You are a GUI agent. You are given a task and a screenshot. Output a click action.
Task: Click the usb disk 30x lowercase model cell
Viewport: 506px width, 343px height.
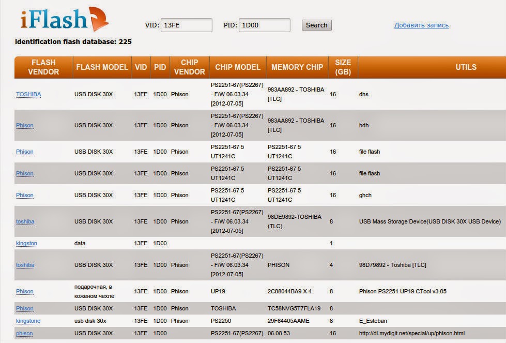[90, 321]
